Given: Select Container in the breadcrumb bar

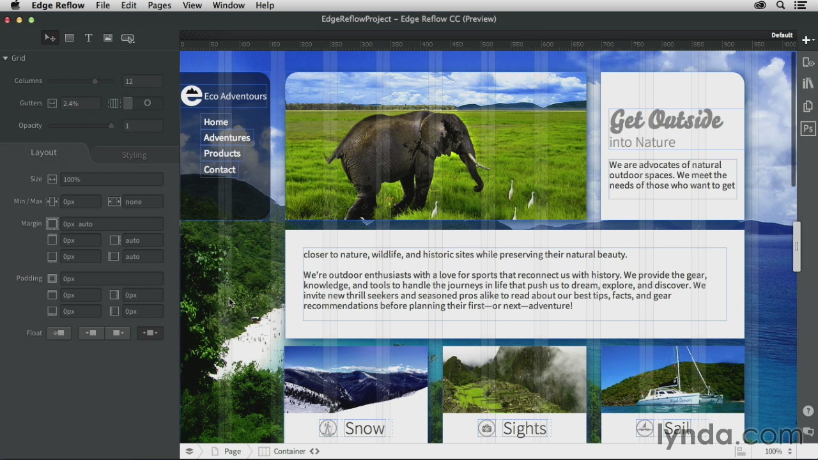Looking at the screenshot, I should (289, 451).
